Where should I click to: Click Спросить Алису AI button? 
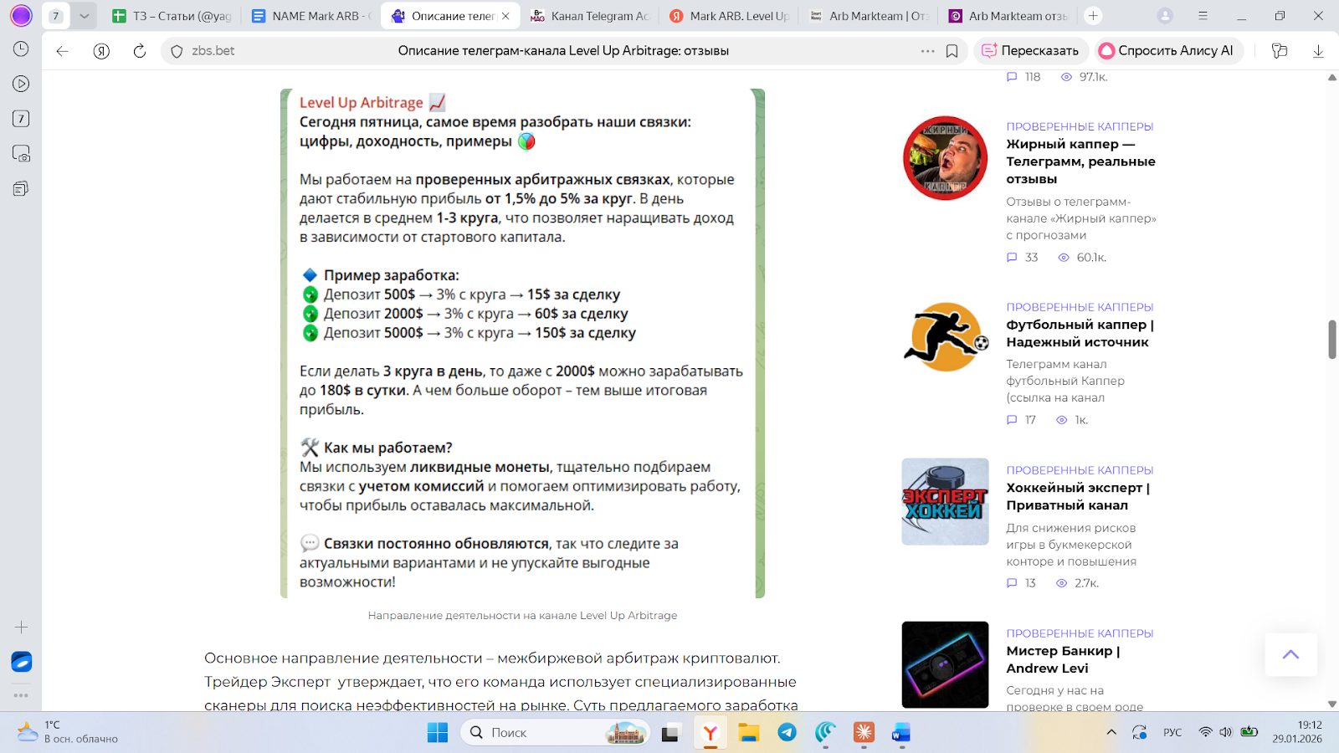(x=1167, y=51)
